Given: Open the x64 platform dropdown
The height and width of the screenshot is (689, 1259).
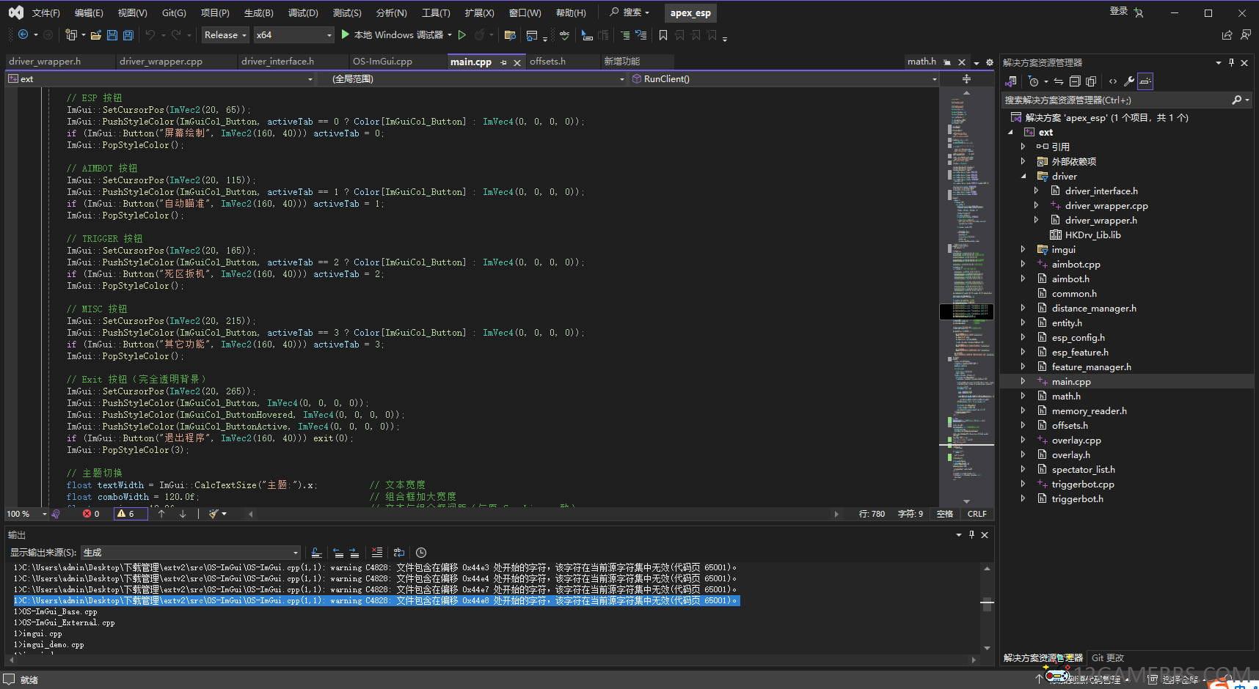Looking at the screenshot, I should click(x=293, y=35).
